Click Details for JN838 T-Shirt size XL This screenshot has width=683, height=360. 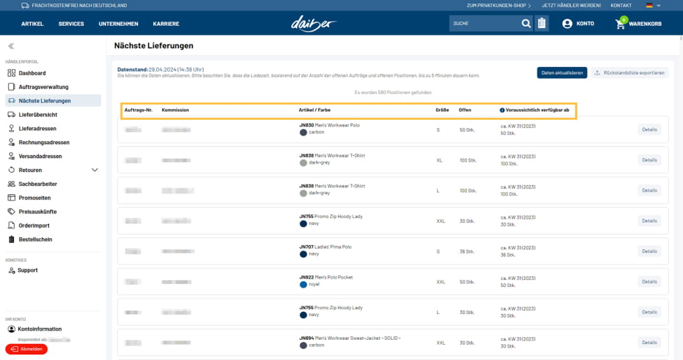[x=649, y=160]
